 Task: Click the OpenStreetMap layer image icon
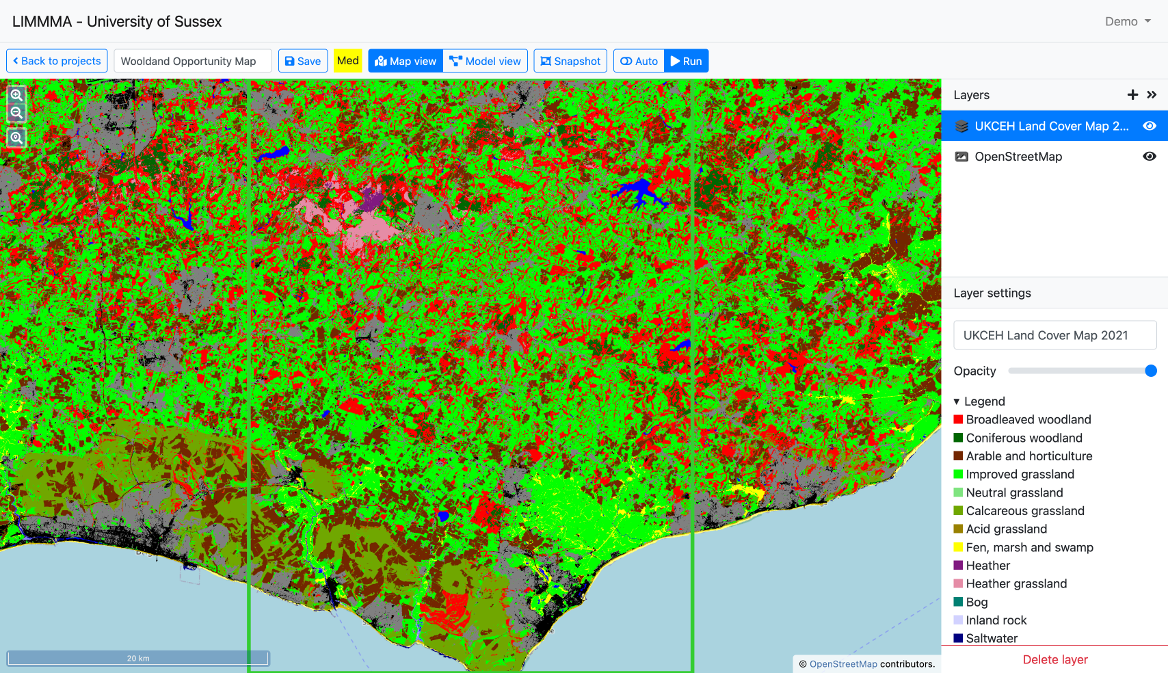coord(961,157)
